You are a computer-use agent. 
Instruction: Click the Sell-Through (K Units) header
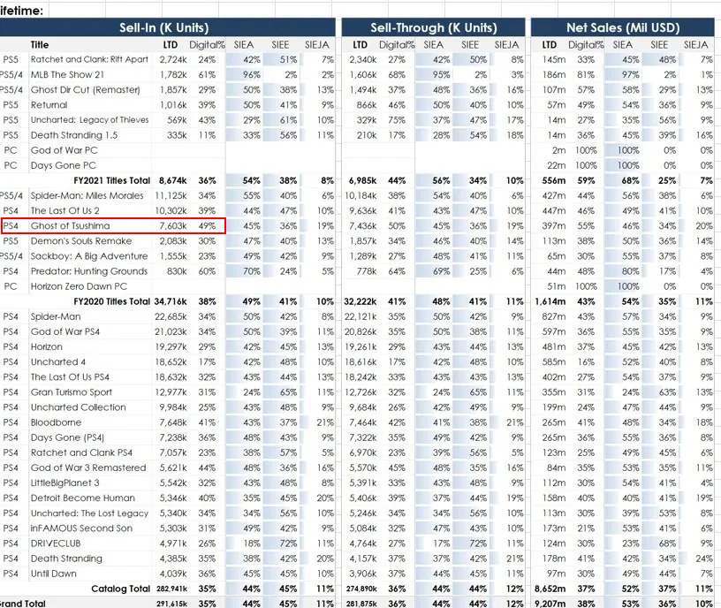(432, 27)
